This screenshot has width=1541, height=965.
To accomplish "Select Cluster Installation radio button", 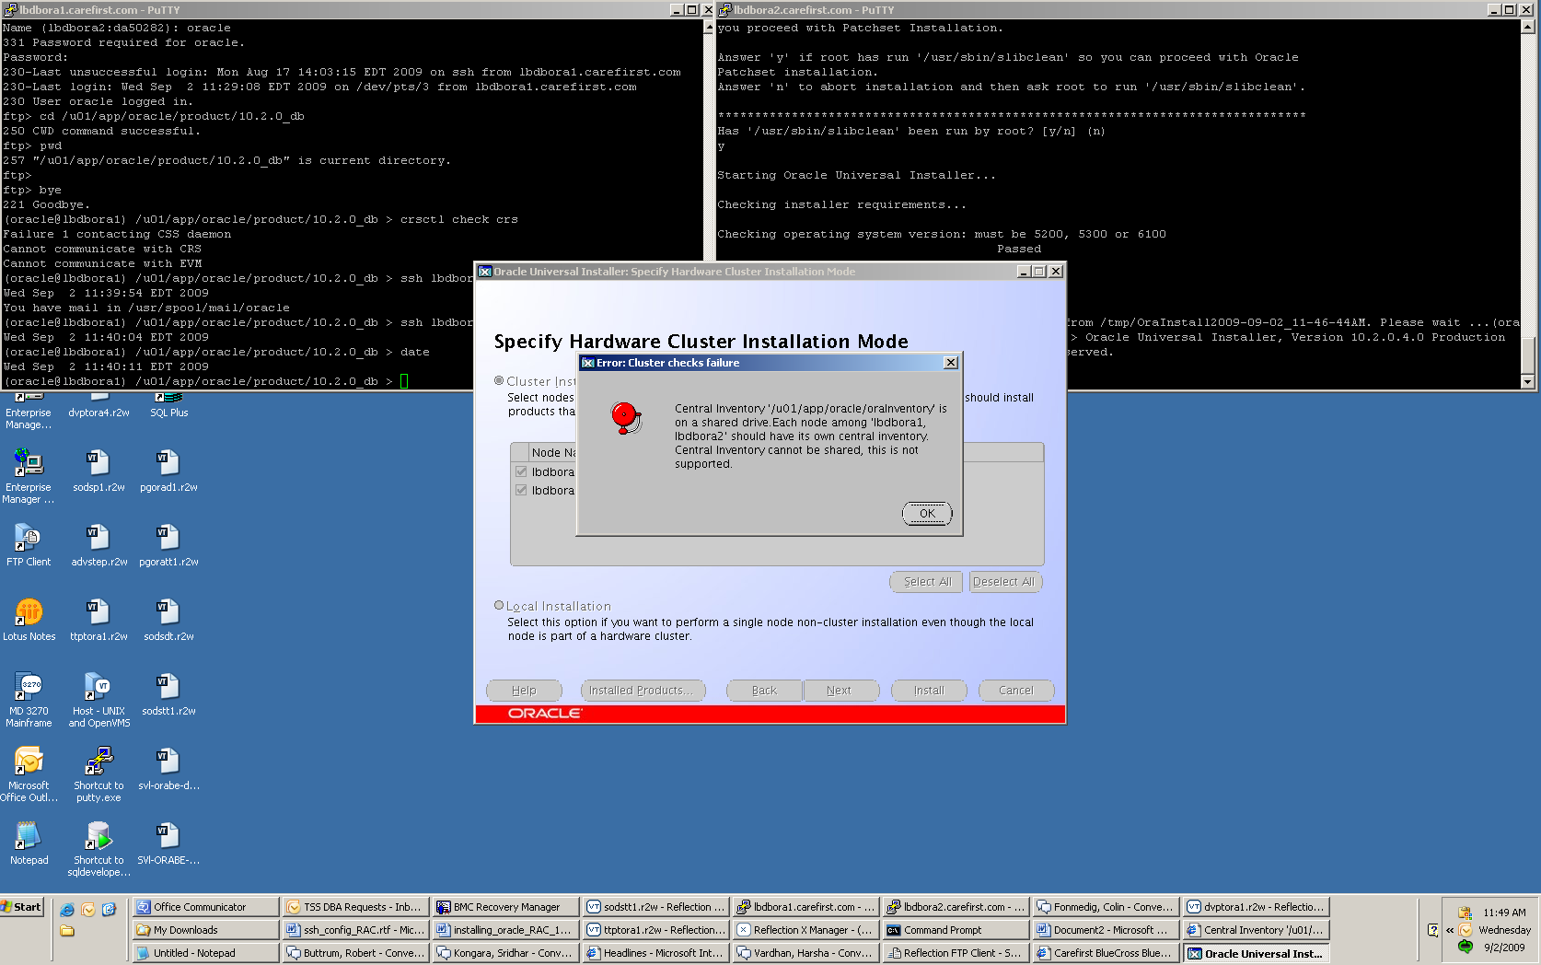I will [x=499, y=380].
